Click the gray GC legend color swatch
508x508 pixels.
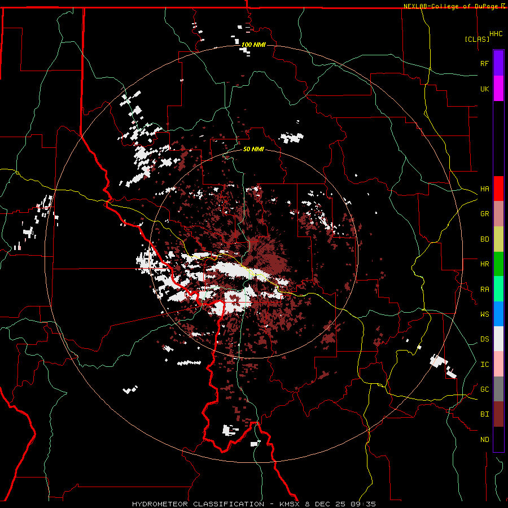point(498,389)
